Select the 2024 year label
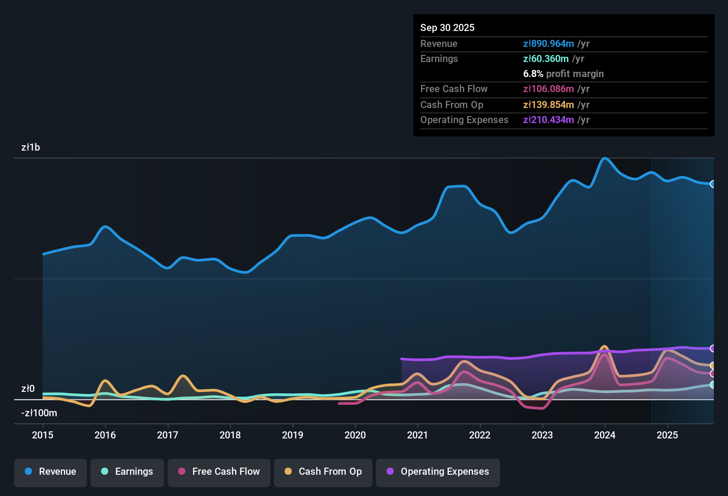This screenshot has width=728, height=496. [x=605, y=435]
